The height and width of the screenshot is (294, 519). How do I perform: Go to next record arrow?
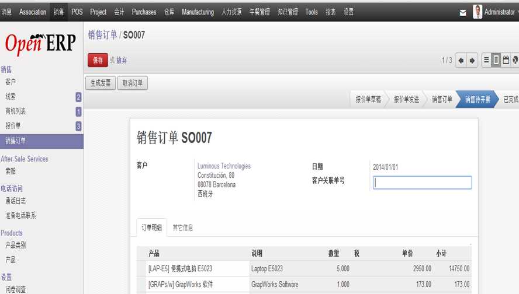pos(472,61)
